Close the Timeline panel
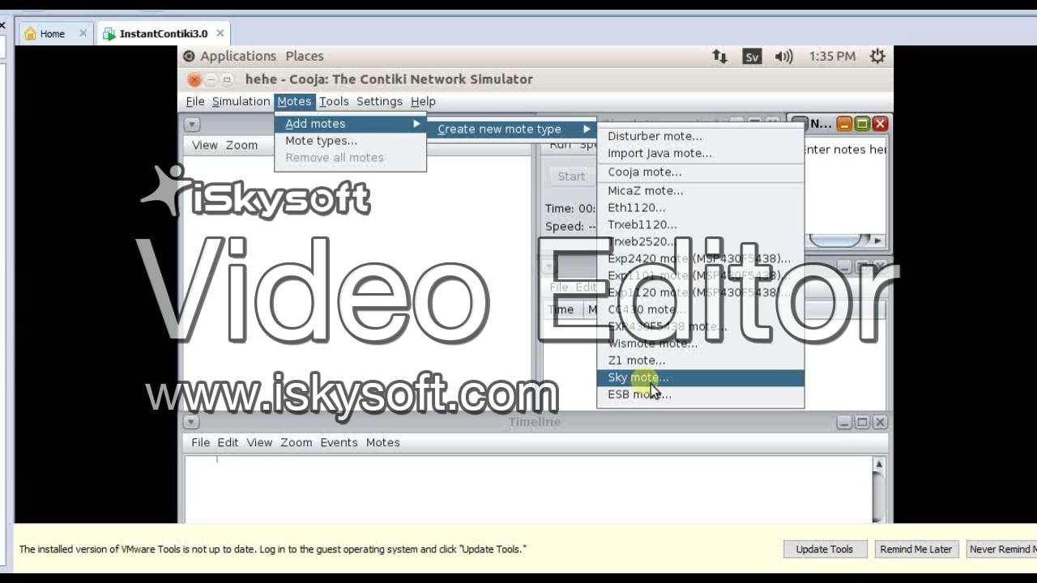This screenshot has width=1037, height=583. [x=880, y=422]
